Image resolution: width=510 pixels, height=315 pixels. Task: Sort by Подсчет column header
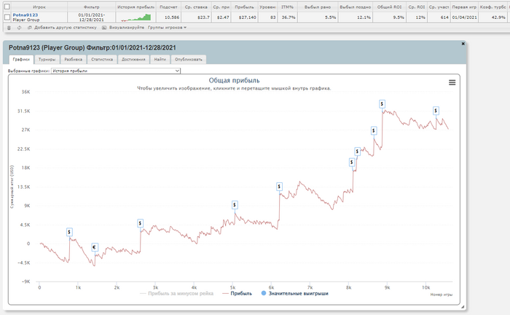click(x=168, y=7)
